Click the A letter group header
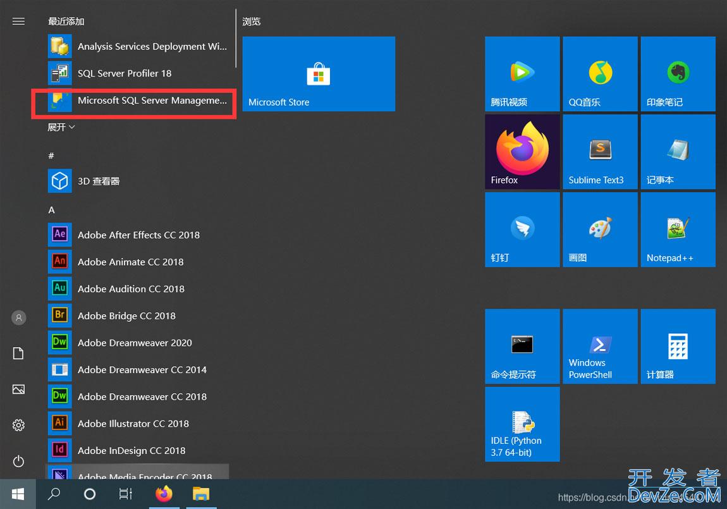The image size is (727, 509). pos(51,210)
